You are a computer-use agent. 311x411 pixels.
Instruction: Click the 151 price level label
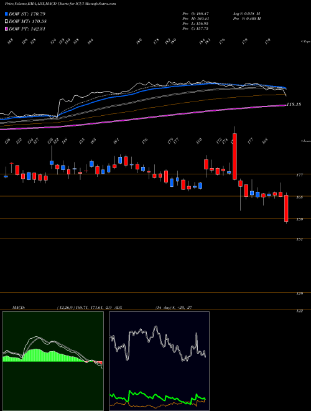[x=300, y=239]
